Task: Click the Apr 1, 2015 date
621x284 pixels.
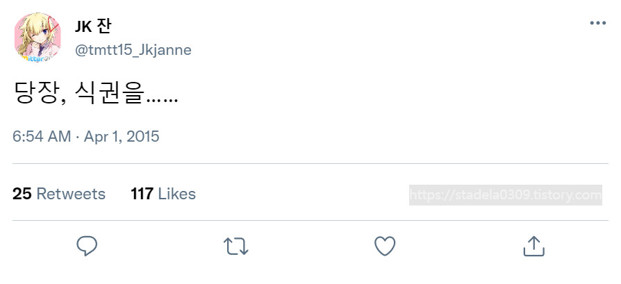Action: coord(122,137)
